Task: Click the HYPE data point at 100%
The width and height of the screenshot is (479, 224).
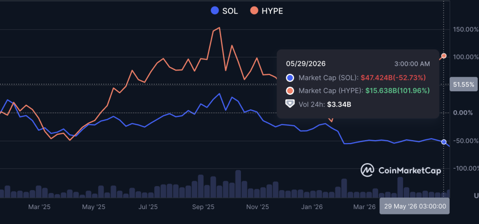Action: click(x=444, y=56)
